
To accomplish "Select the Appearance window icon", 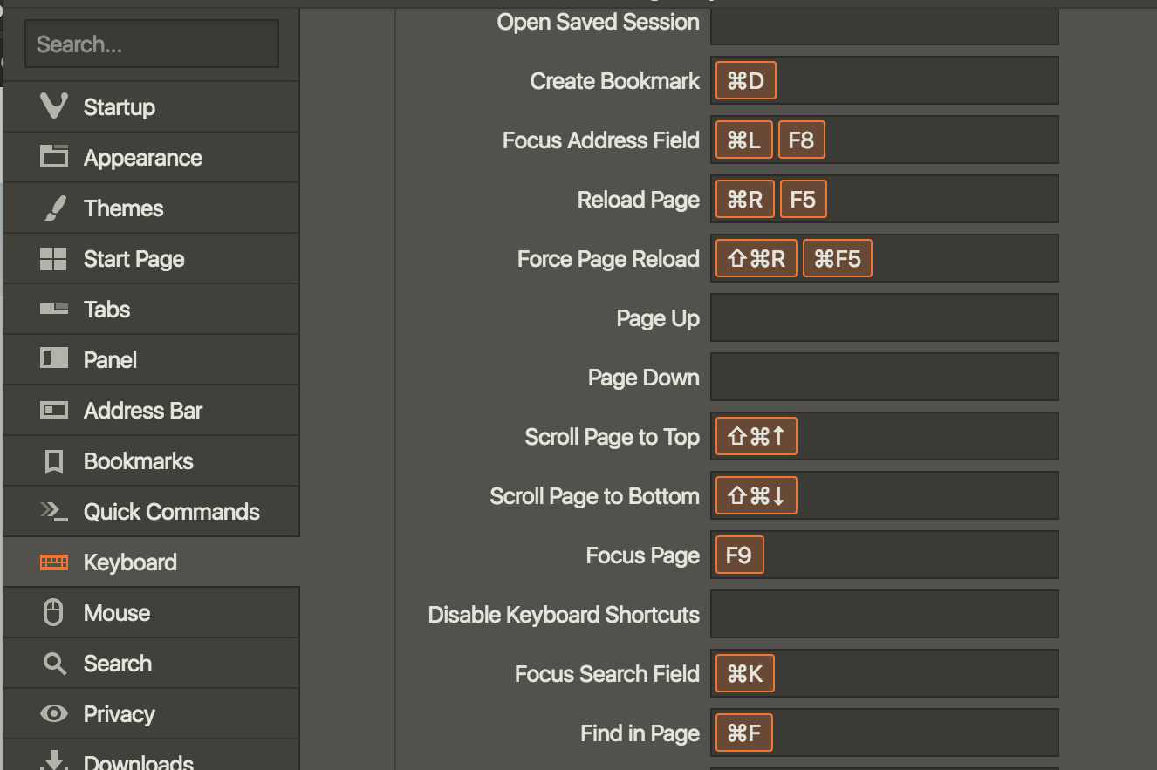I will tap(54, 157).
